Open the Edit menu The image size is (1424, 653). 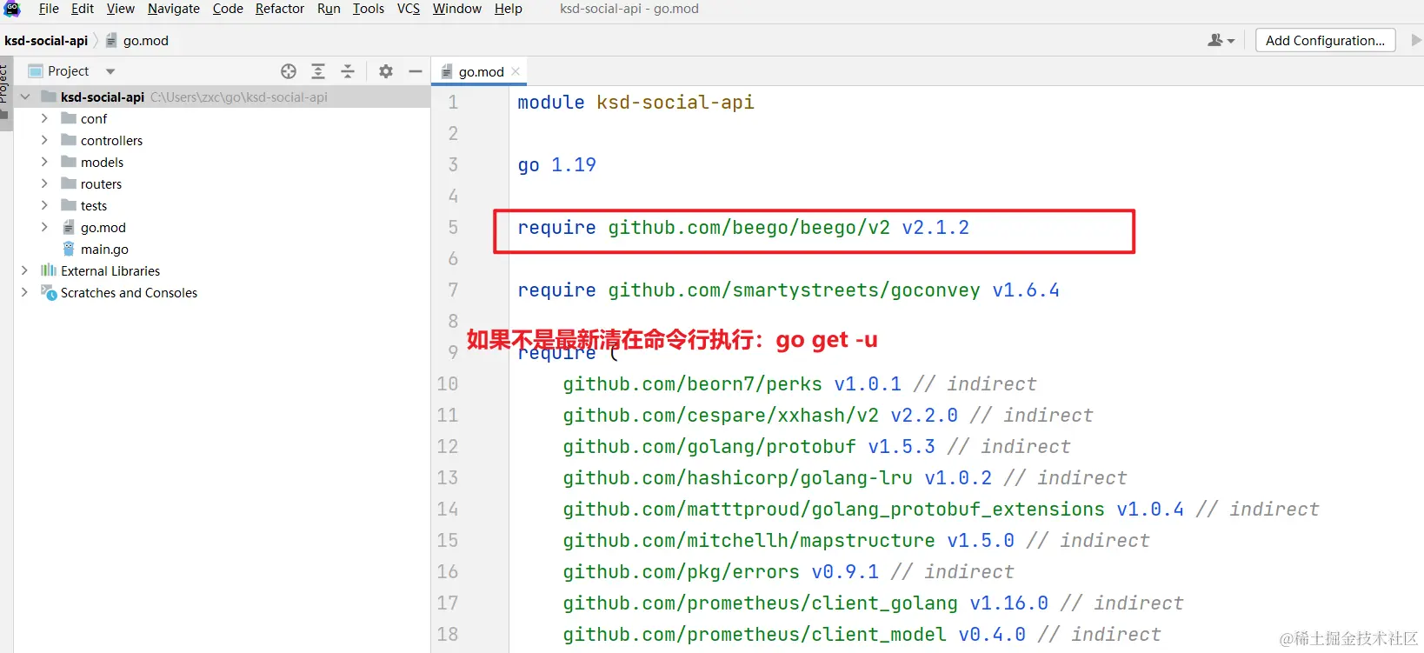click(83, 9)
